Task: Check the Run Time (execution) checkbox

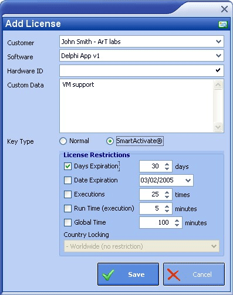Action: [x=67, y=209]
